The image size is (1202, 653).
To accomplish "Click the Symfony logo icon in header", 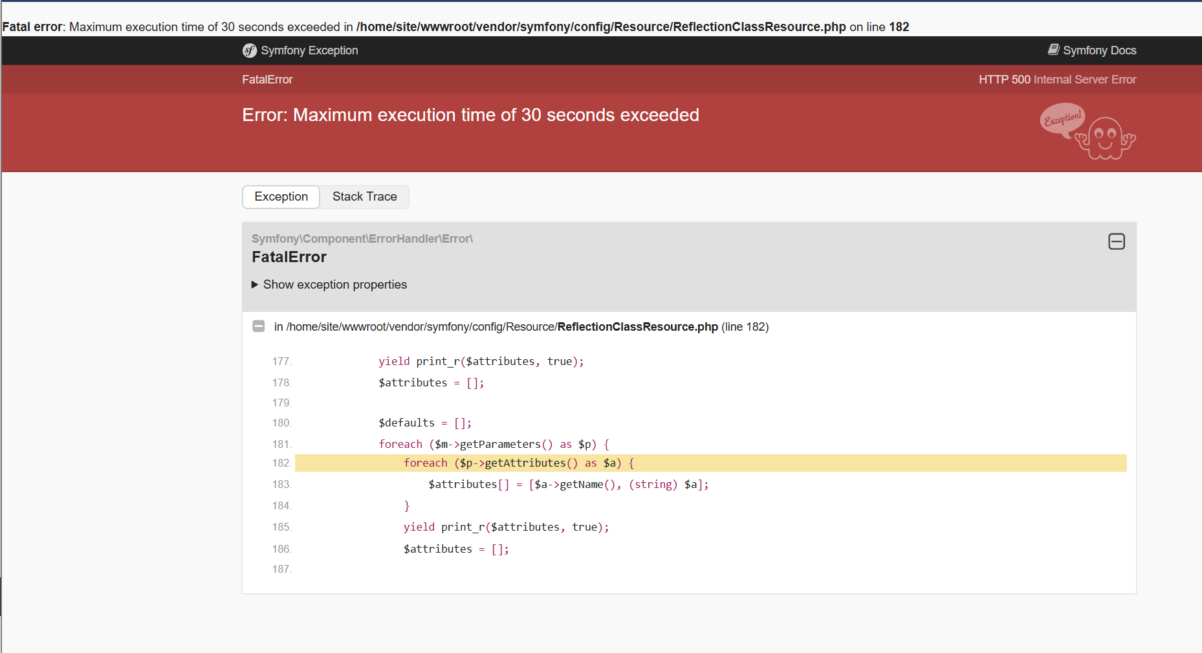I will pyautogui.click(x=249, y=50).
